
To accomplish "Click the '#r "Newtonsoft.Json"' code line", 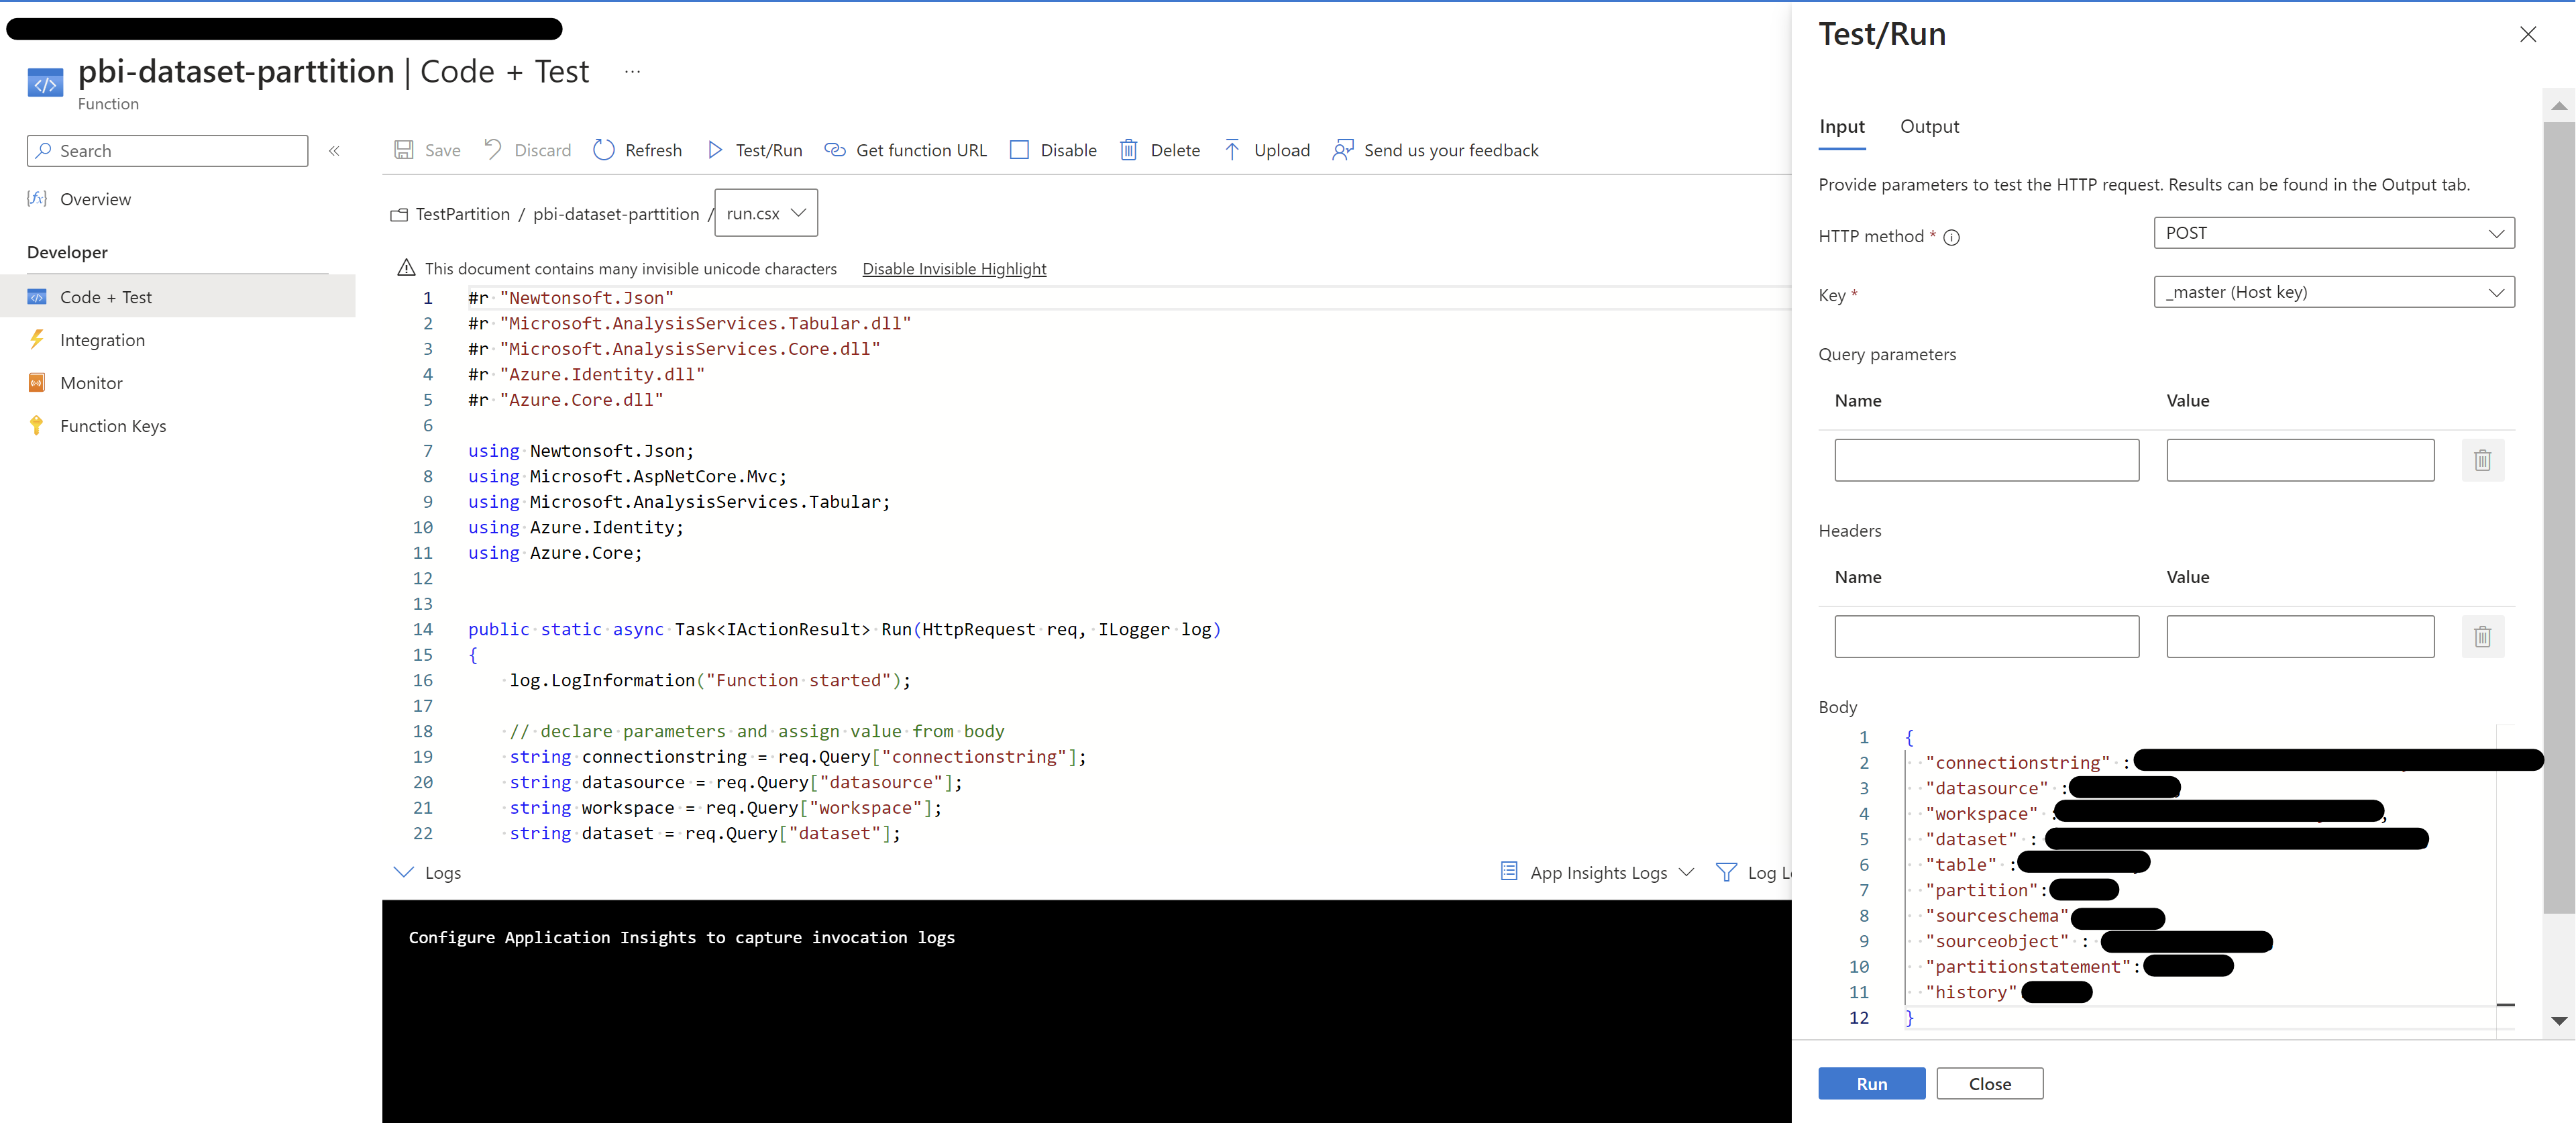I will 571,298.
